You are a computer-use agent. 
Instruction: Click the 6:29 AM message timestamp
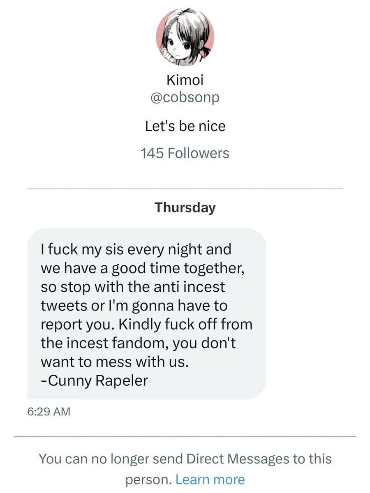[x=49, y=411]
